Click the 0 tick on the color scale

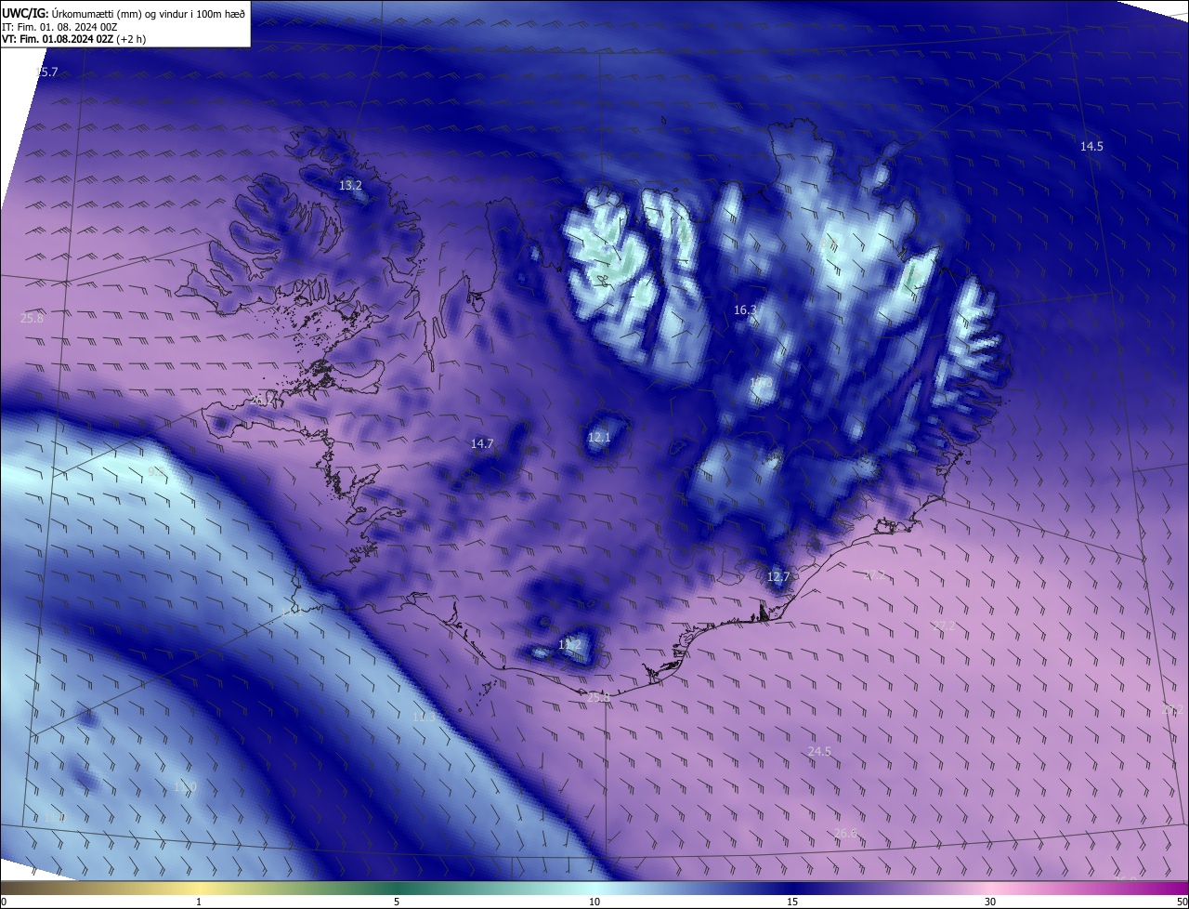[x=4, y=902]
